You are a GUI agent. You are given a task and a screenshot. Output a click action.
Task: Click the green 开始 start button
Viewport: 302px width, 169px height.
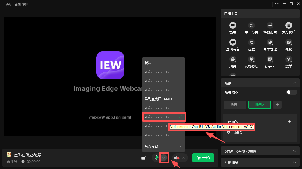coord(203,158)
